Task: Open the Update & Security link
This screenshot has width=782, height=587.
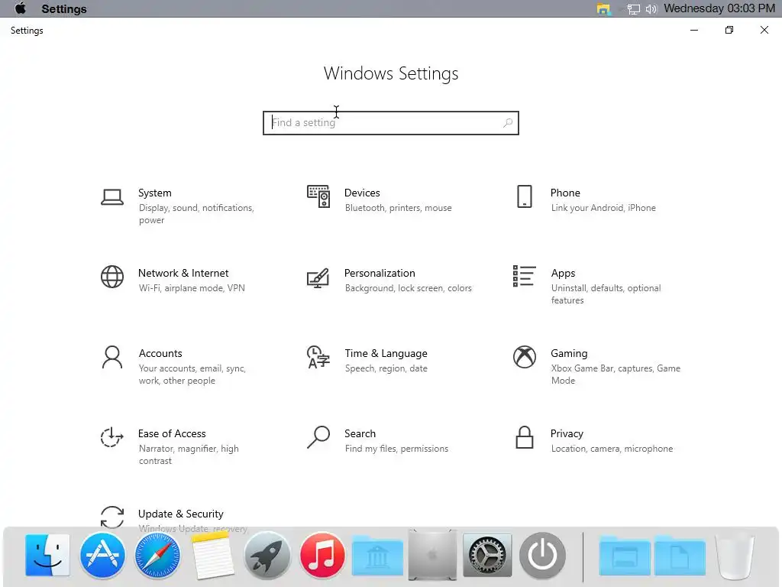Action: 180,514
